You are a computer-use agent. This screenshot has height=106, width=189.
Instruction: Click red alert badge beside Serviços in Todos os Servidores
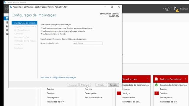tap(157, 93)
